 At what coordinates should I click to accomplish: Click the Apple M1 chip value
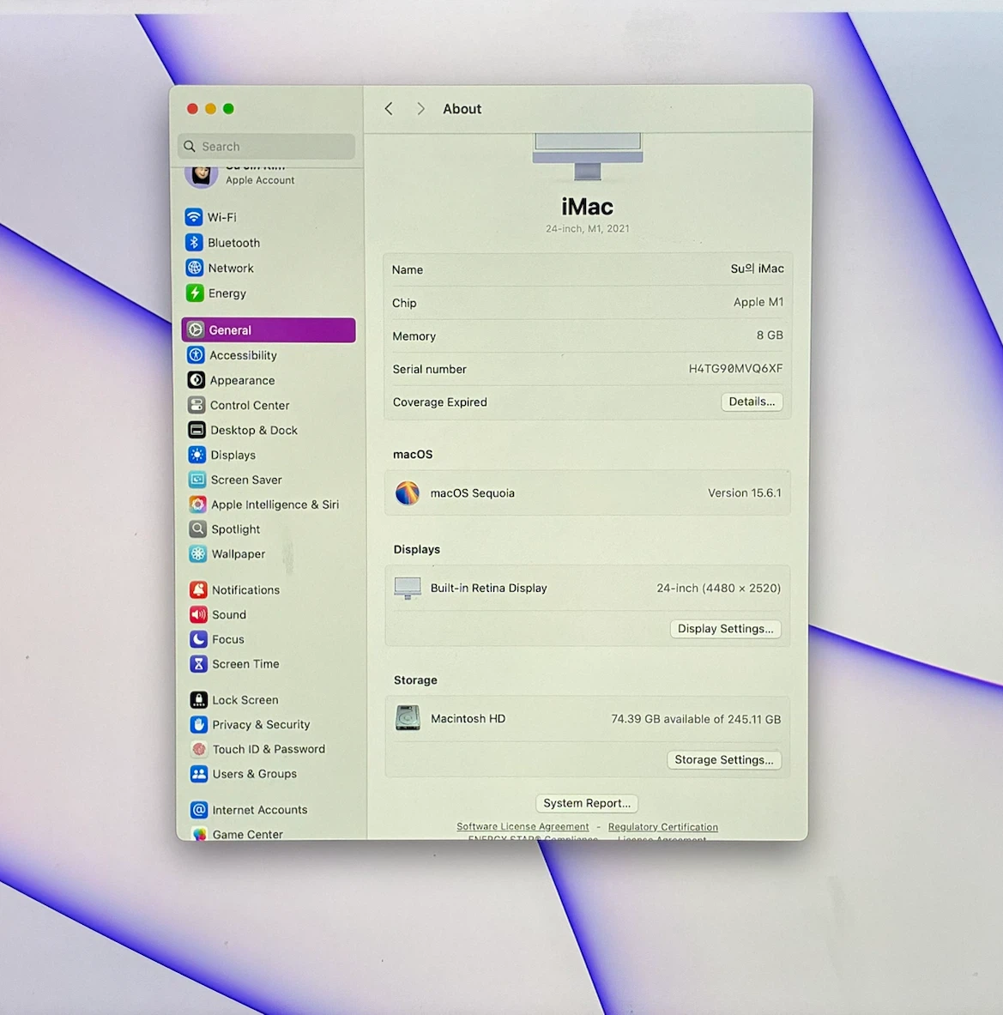tap(758, 302)
